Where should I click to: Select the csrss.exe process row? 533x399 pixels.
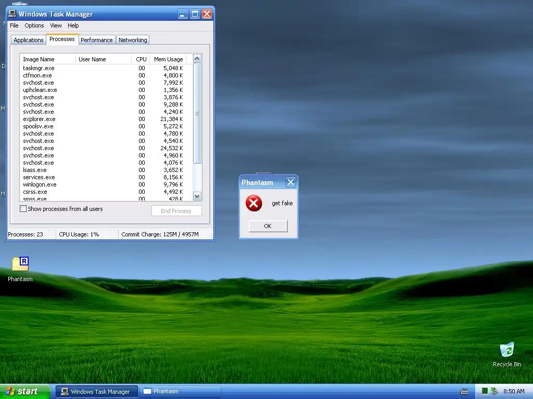tap(106, 192)
